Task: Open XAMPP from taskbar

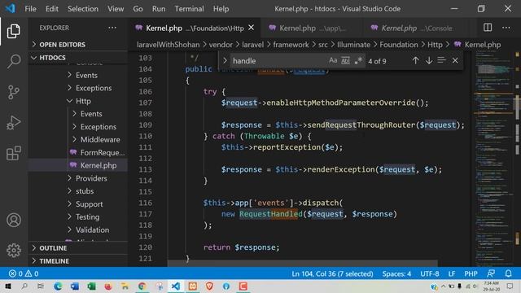Action: pyautogui.click(x=192, y=286)
